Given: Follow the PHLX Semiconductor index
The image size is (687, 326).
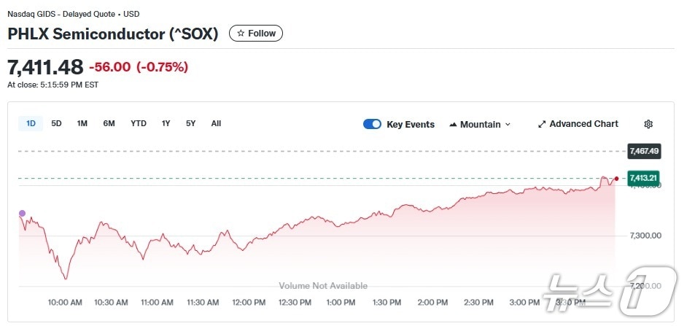Looking at the screenshot, I should pos(256,34).
